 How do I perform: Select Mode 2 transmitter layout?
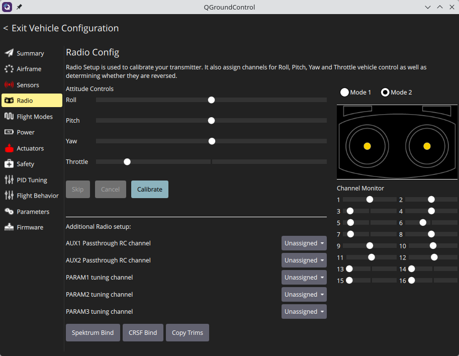385,92
